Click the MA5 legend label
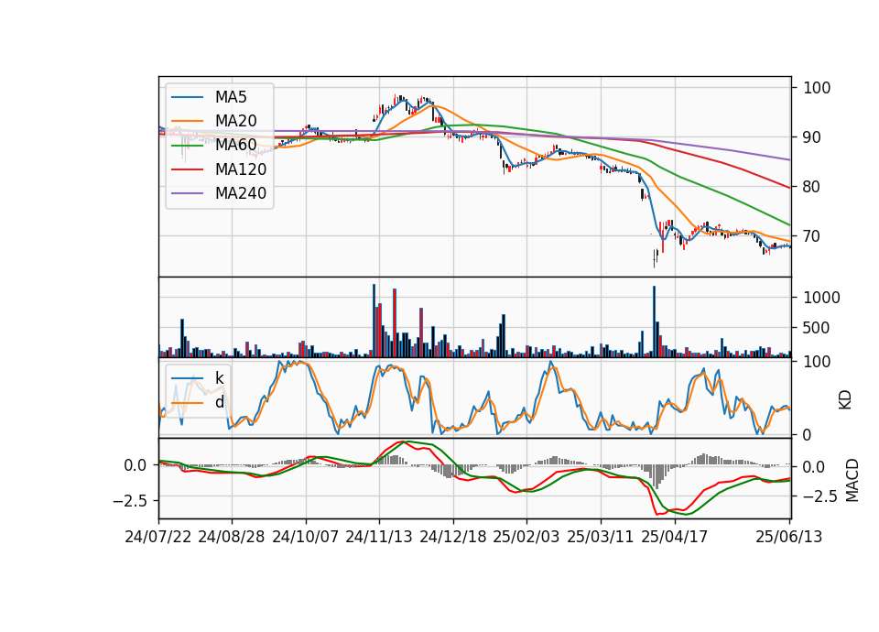879x632 pixels. pyautogui.click(x=231, y=97)
